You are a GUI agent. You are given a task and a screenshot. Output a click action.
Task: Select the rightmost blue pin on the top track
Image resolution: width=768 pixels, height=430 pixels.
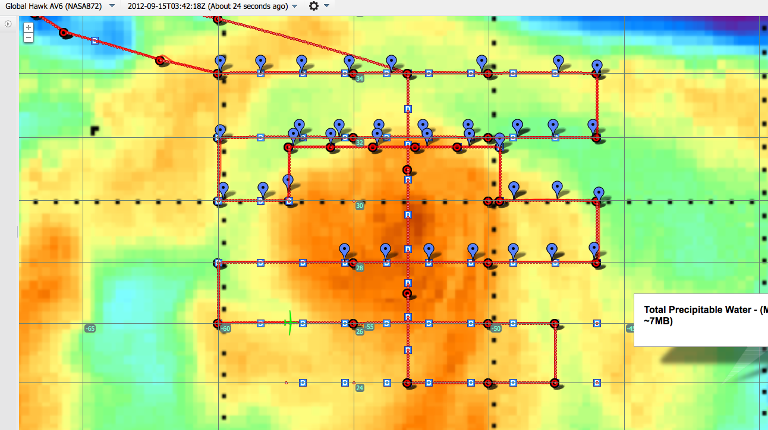pos(597,66)
